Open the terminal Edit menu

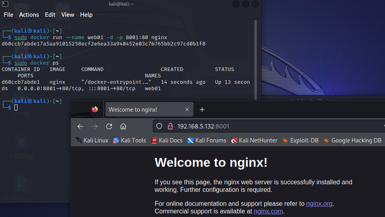click(x=50, y=15)
